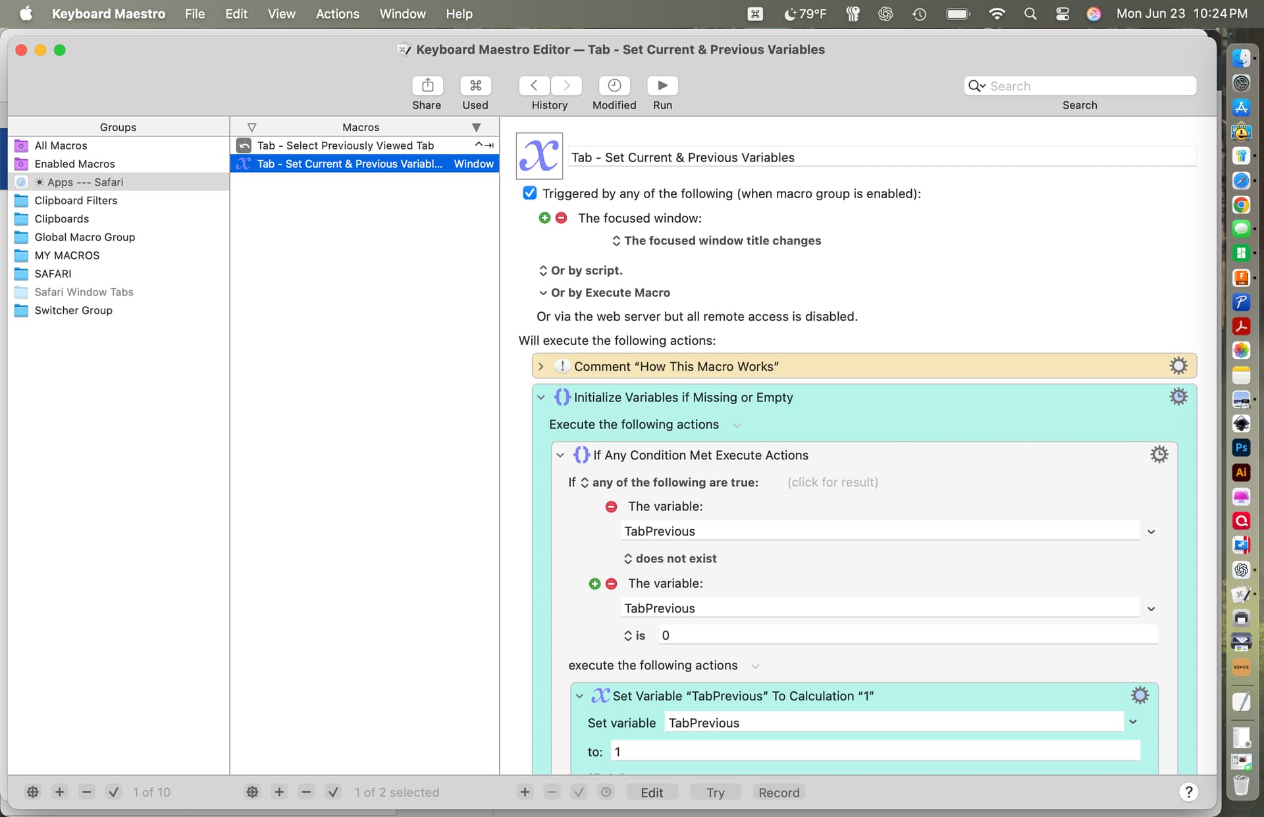
Task: Add a condition after the second variable
Action: (x=594, y=584)
